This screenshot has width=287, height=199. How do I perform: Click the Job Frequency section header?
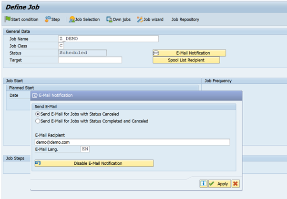(x=218, y=81)
